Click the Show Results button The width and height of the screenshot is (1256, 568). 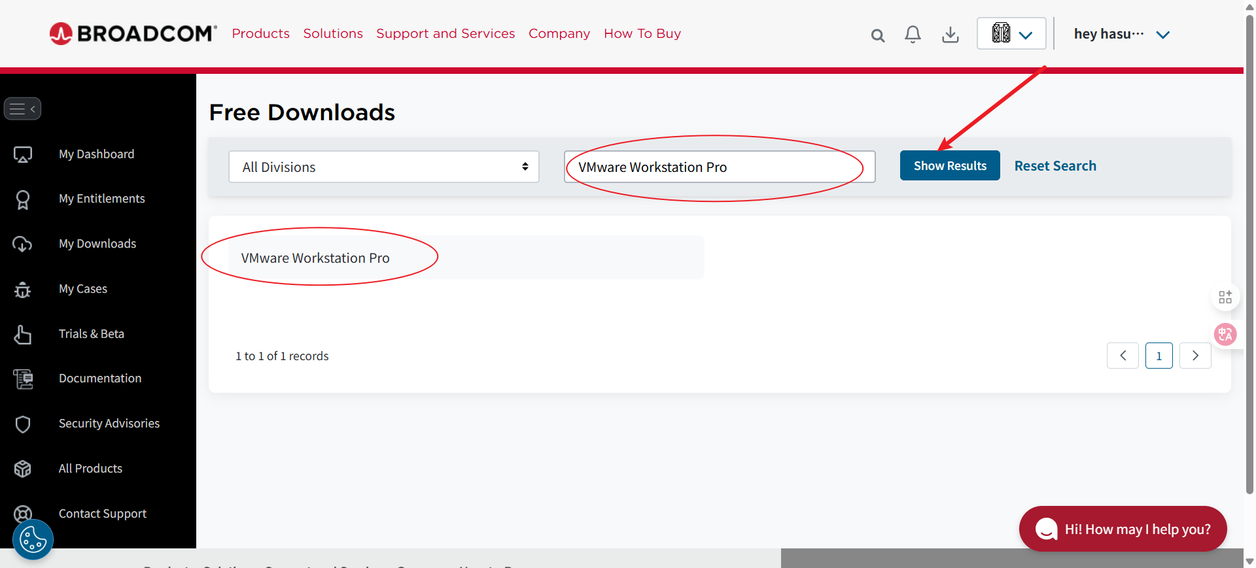[x=950, y=166]
